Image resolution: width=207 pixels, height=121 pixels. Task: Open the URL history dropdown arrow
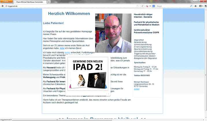(x=140, y=6)
